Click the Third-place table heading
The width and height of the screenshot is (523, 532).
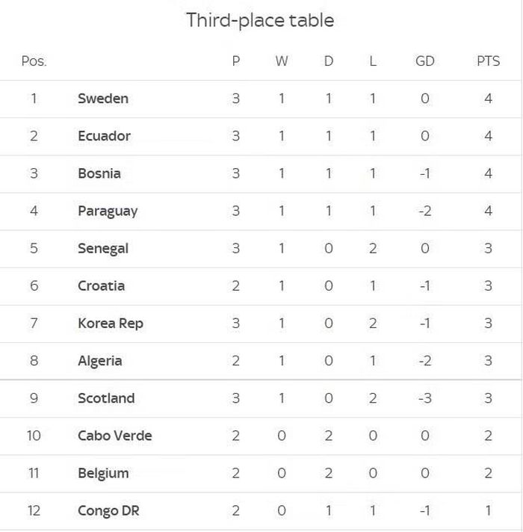pyautogui.click(x=261, y=20)
